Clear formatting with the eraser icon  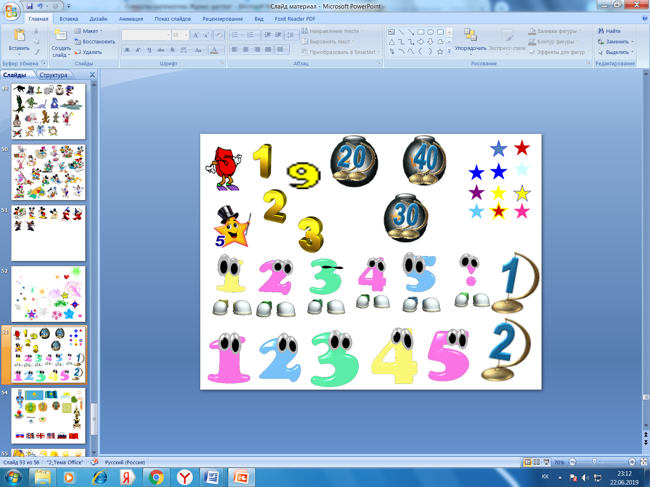tap(219, 35)
